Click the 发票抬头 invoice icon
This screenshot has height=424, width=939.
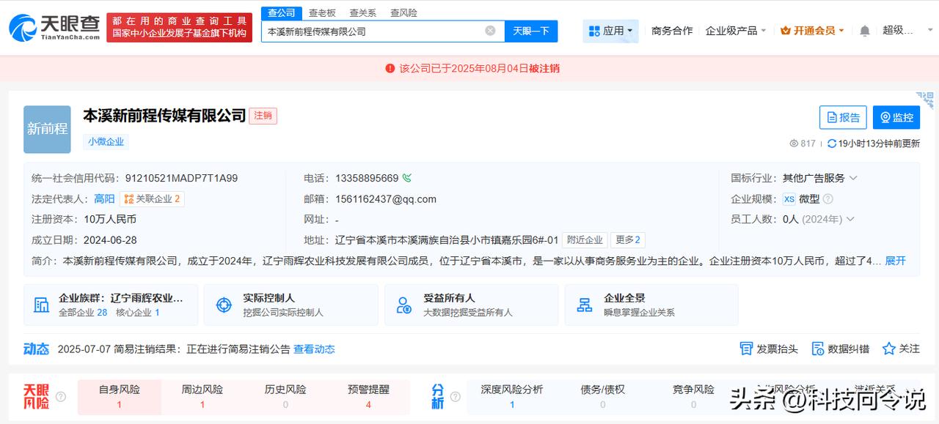[x=746, y=349]
